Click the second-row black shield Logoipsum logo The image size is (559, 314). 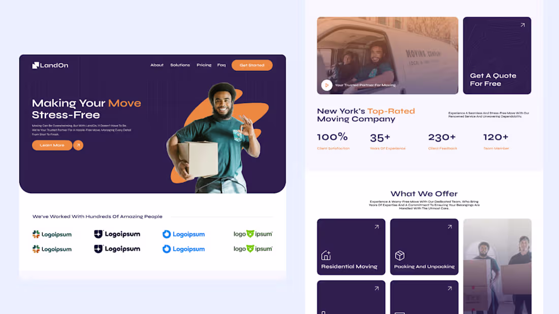click(x=117, y=249)
